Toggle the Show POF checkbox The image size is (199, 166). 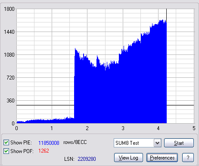coord(6,151)
